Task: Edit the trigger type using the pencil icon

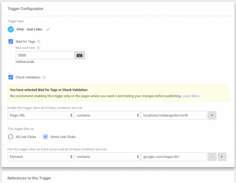Action: 48,29
